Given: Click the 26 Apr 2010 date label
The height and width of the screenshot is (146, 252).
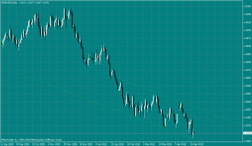Looking at the screenshot, I should [197, 144].
